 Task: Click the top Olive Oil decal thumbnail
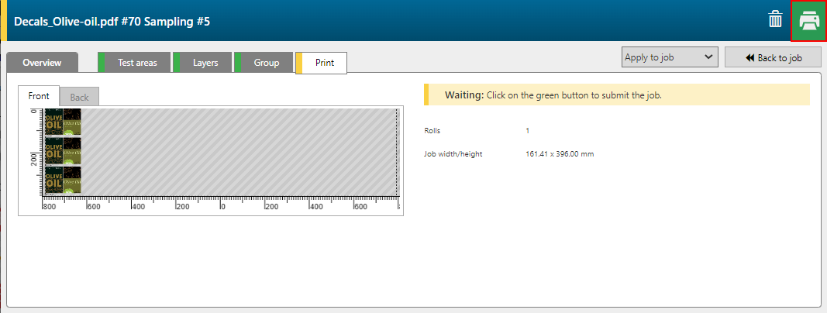63,122
